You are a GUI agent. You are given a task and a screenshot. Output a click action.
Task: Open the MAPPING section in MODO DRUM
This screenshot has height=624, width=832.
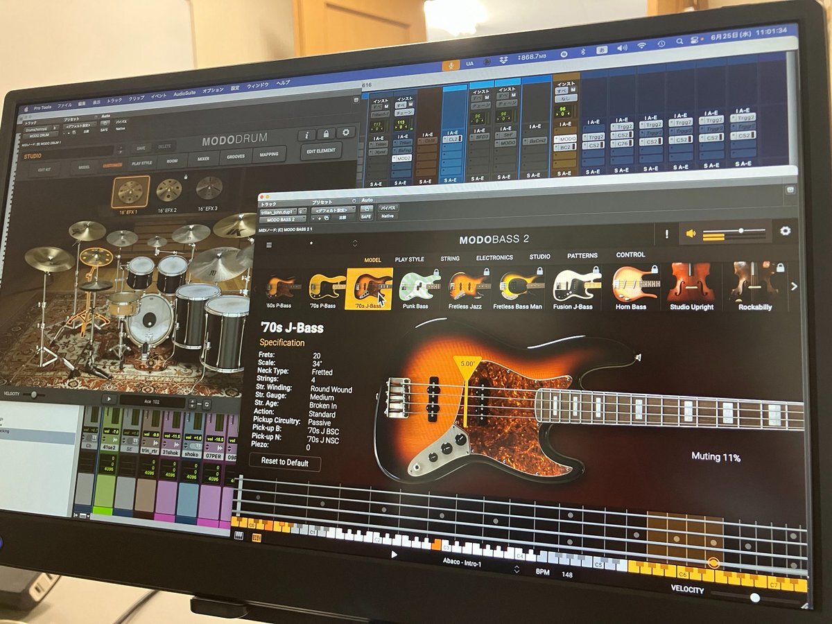(270, 155)
